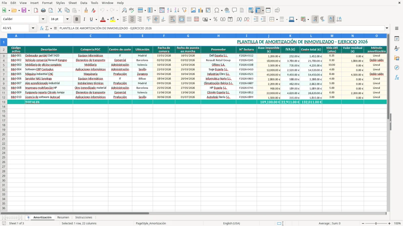Click the Insert Comment icon
This screenshot has width=403, height=226.
234,10
